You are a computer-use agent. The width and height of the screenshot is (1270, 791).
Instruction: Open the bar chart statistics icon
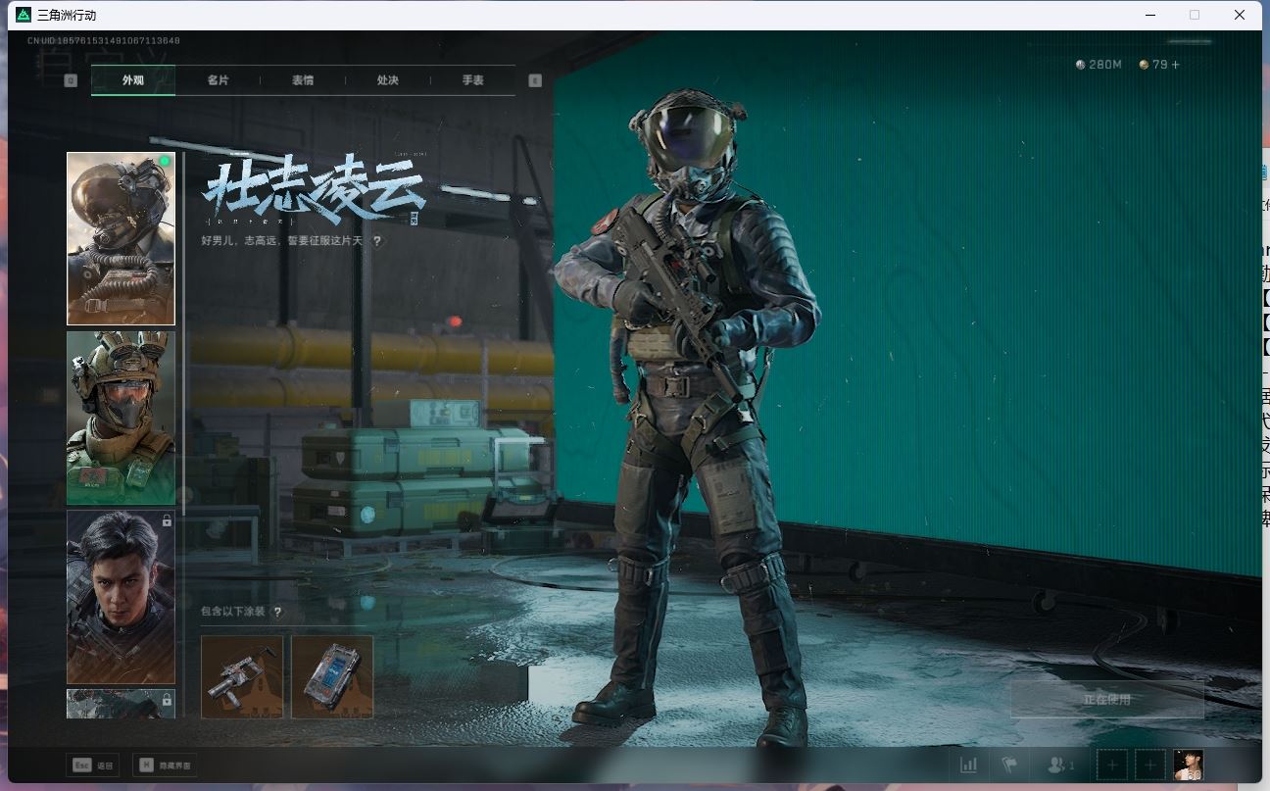968,765
